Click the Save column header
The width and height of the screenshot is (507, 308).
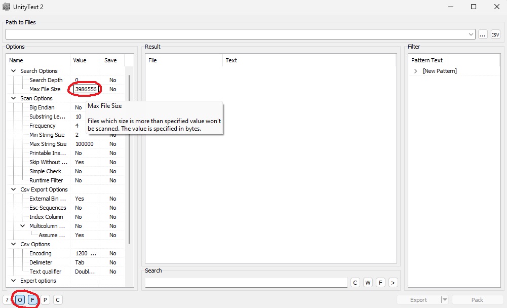(x=112, y=60)
